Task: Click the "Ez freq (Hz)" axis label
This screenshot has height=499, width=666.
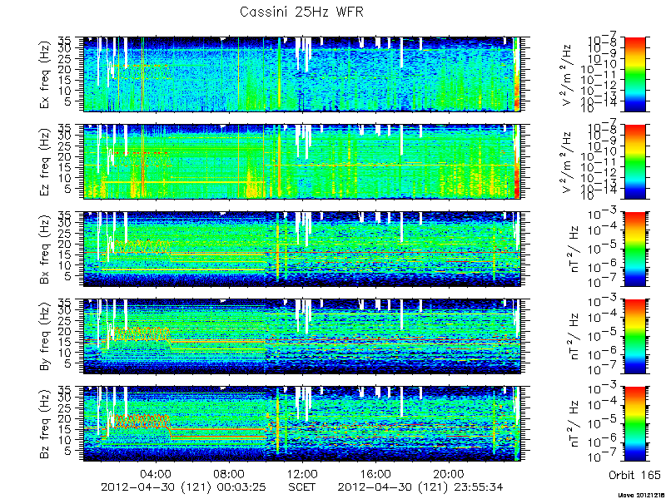Action: point(46,162)
